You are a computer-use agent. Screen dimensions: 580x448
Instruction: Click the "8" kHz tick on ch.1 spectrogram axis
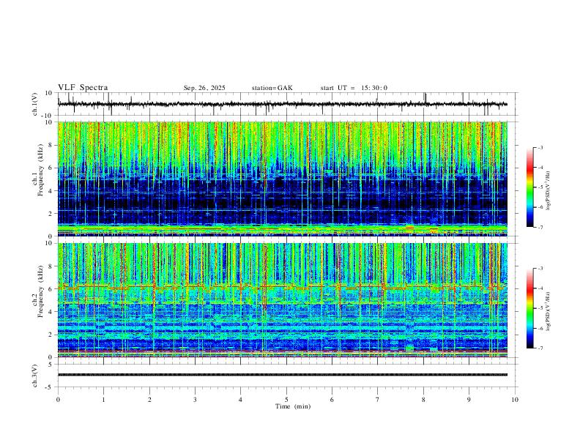tap(51, 145)
